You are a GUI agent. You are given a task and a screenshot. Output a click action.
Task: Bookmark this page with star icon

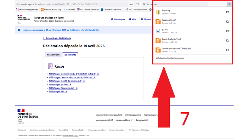pyautogui.click(x=138, y=4)
